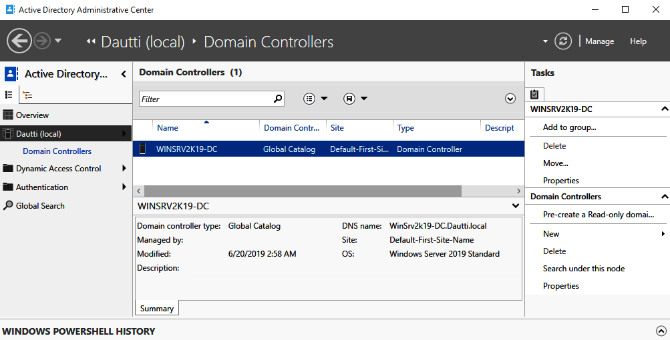Open the Help menu
Viewport: 670px width, 340px height.
(638, 41)
